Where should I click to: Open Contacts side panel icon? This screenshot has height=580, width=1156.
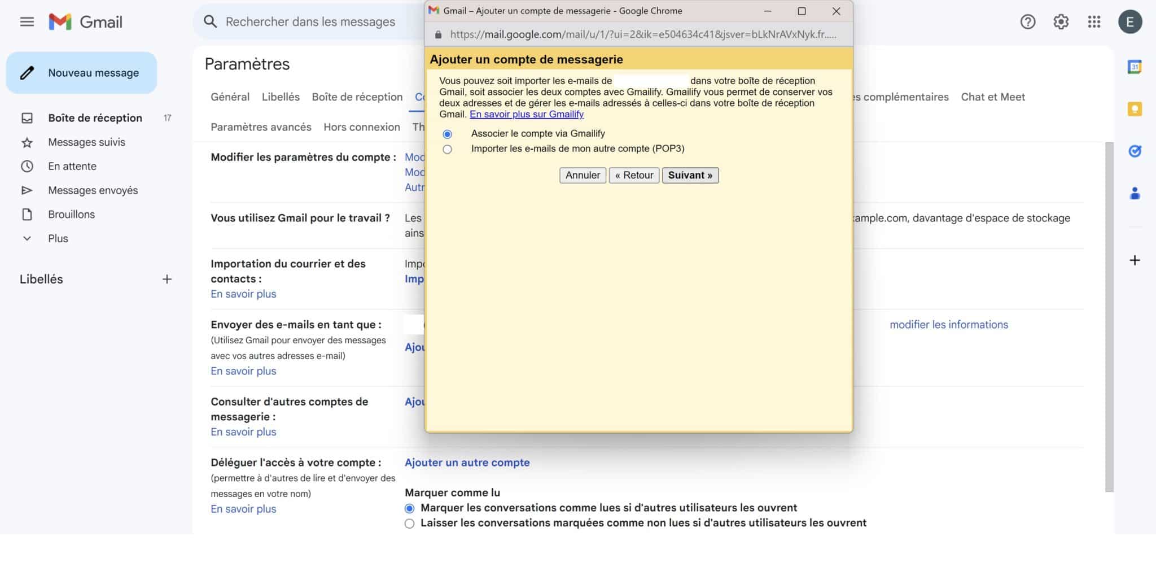pyautogui.click(x=1135, y=194)
